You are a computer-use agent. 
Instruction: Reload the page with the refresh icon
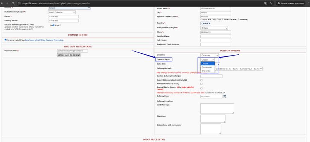tap(13, 3)
